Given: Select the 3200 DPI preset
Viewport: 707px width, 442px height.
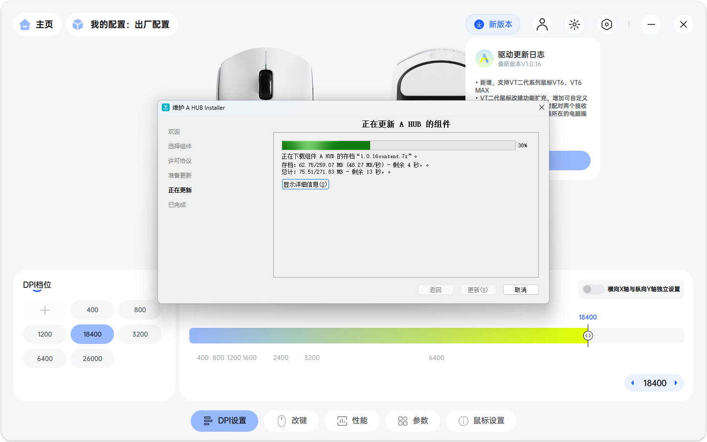Looking at the screenshot, I should click(140, 334).
